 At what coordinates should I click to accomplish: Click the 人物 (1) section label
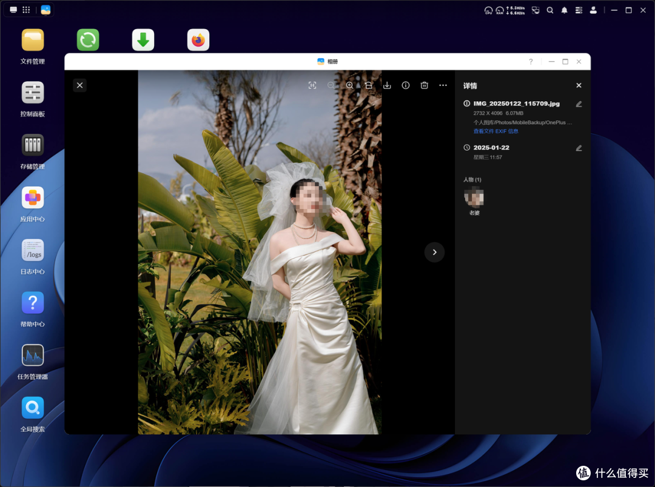pyautogui.click(x=472, y=179)
